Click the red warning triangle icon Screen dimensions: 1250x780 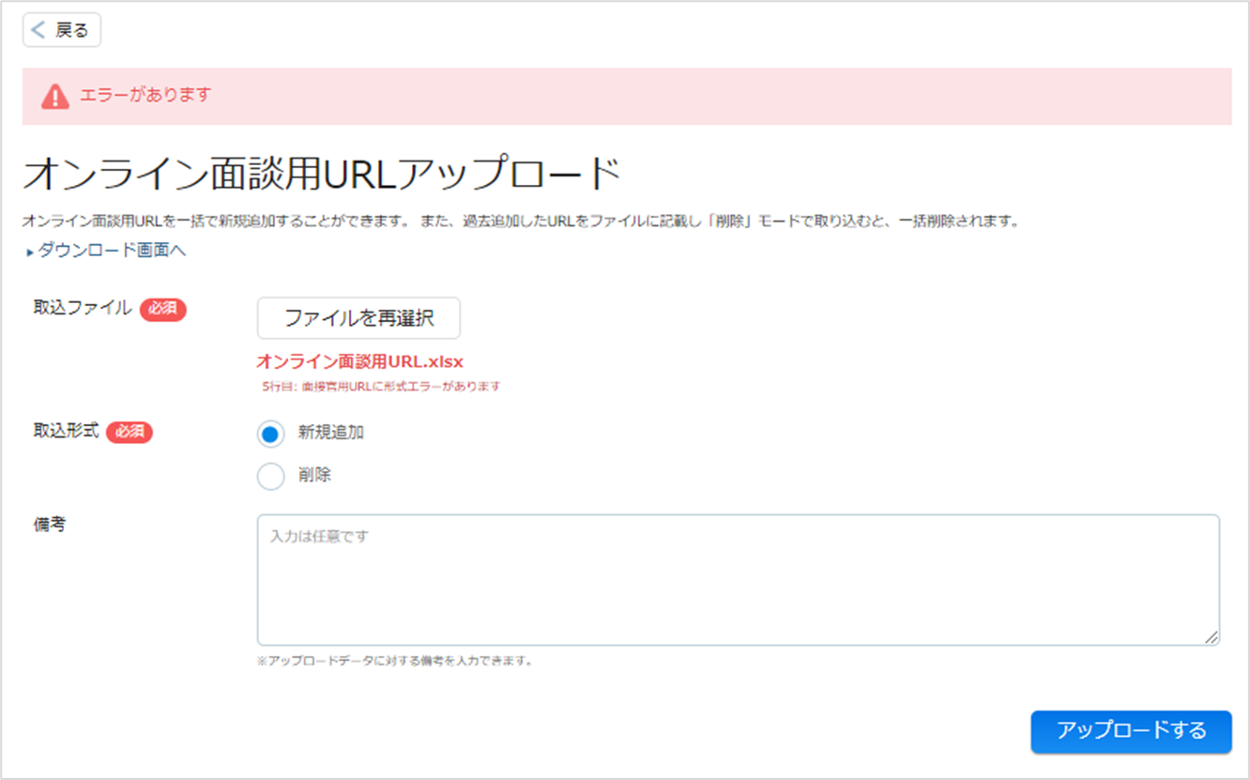(55, 96)
